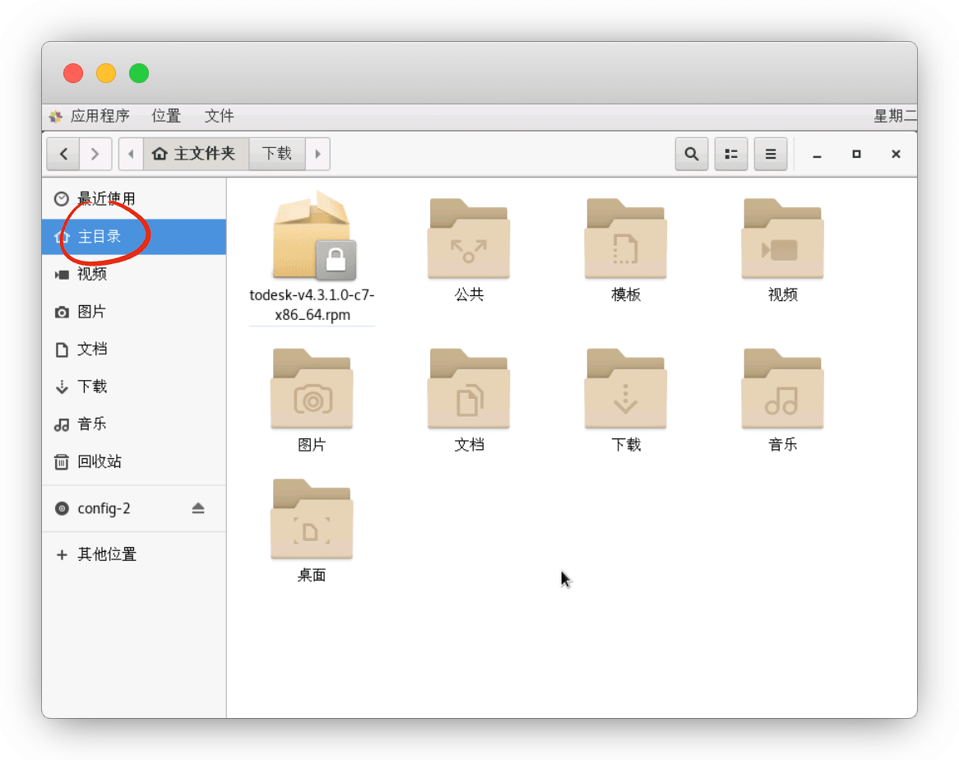The width and height of the screenshot is (959, 760).
Task: Click the 下载 path bar button
Action: point(277,154)
